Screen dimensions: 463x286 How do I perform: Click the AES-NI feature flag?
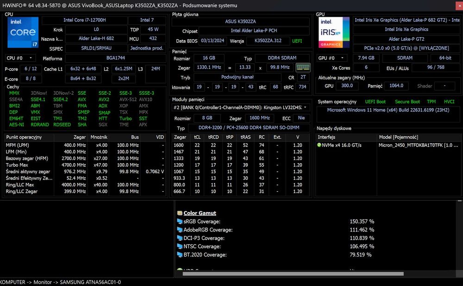pos(17,125)
